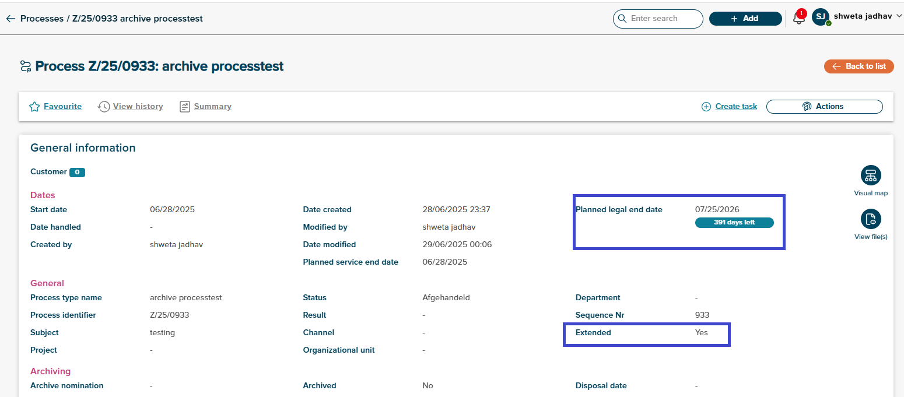This screenshot has height=397, width=904.
Task: Click the 391 days left badge
Action: tap(734, 223)
